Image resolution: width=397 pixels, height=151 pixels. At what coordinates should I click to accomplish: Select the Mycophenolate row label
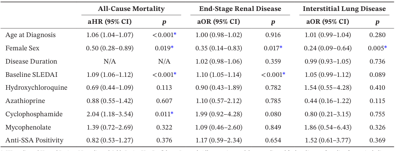coord(28,127)
